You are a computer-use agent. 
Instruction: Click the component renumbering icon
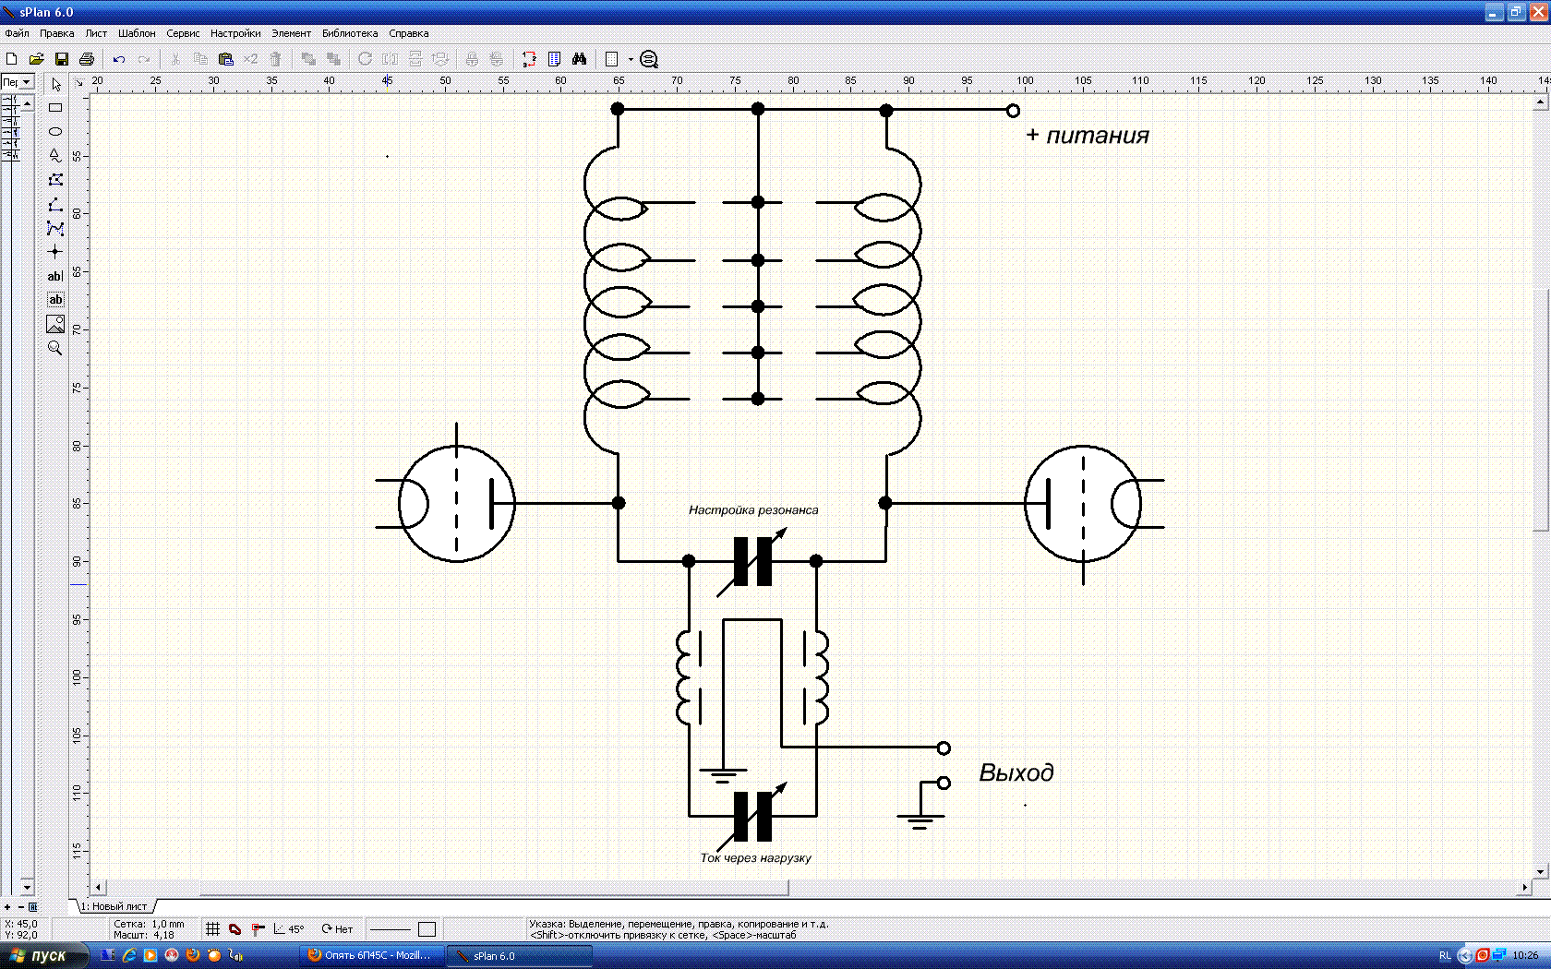tap(529, 59)
